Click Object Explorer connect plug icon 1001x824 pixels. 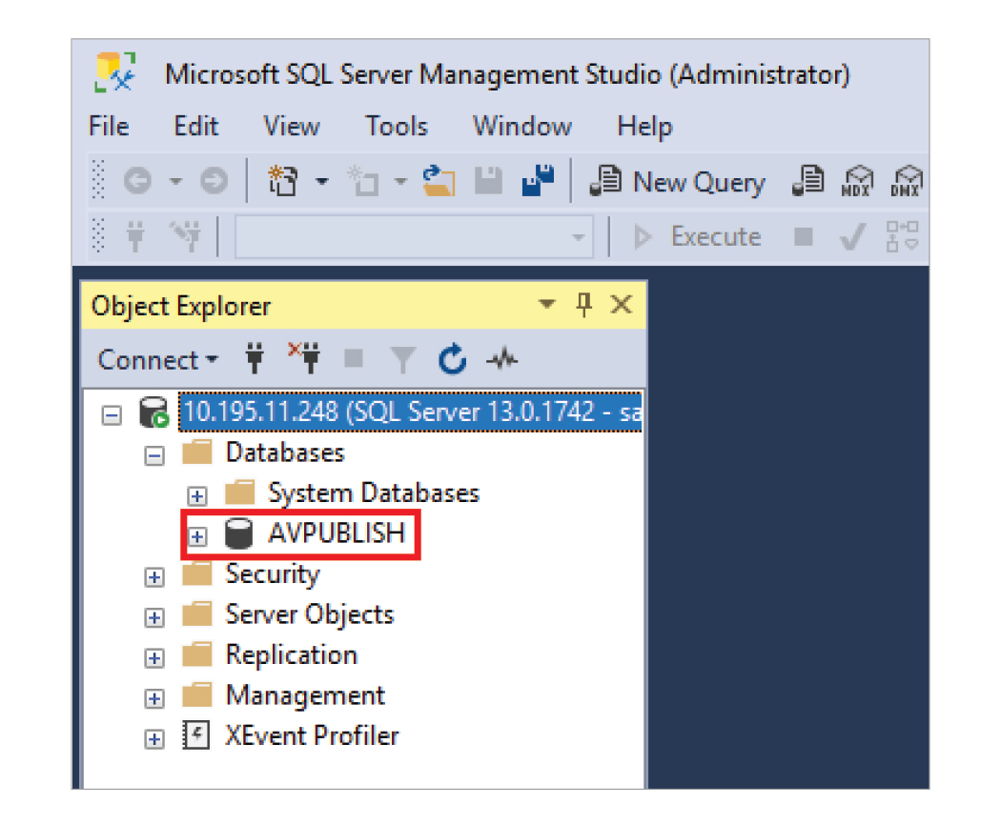click(255, 359)
